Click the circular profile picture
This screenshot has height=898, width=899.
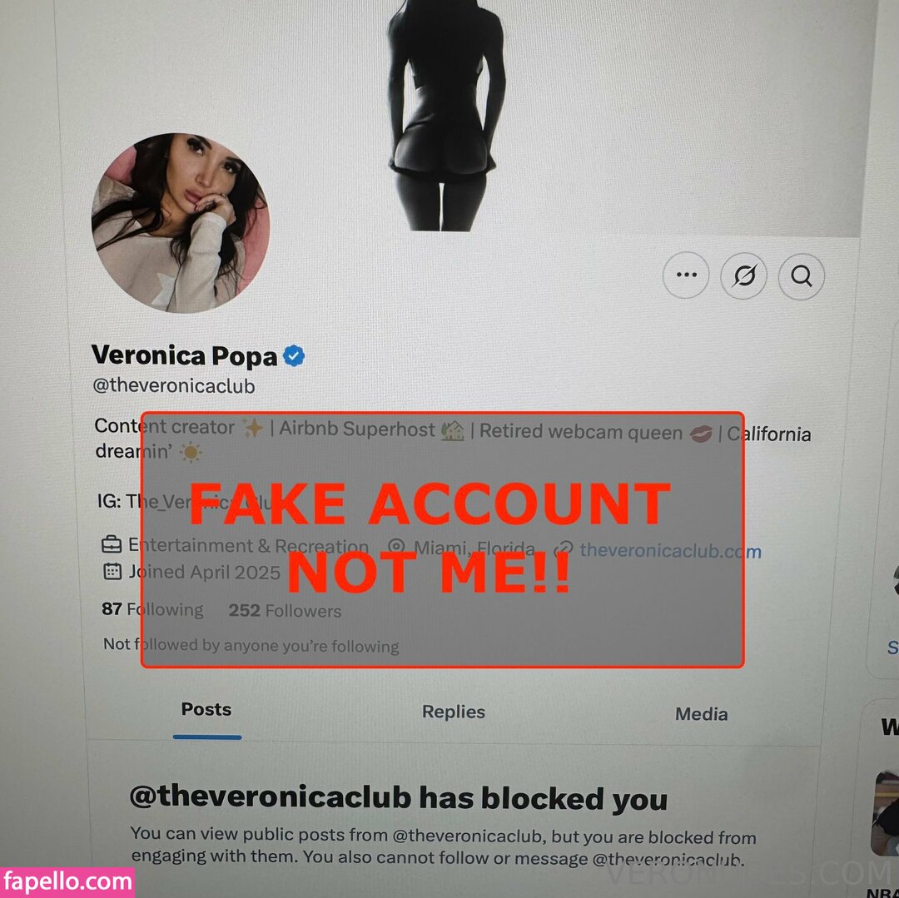[x=181, y=223]
